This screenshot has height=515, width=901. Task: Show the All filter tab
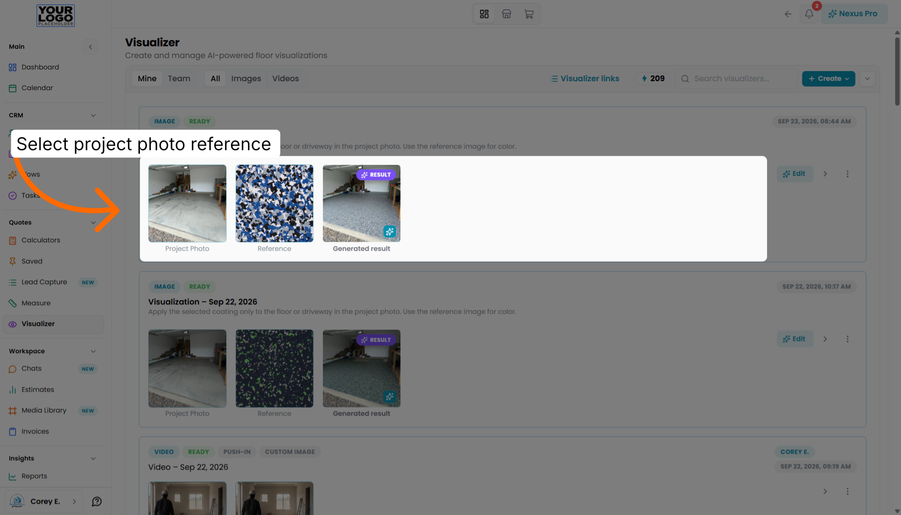[215, 78]
